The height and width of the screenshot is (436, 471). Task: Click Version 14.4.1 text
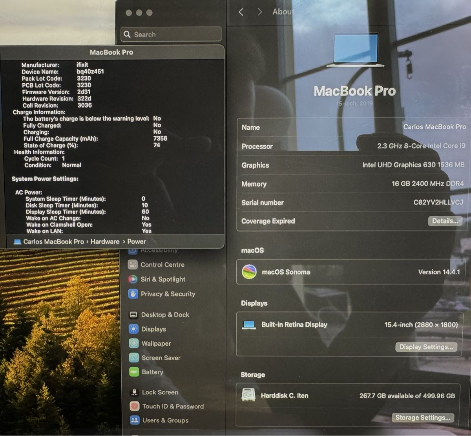[x=439, y=272]
